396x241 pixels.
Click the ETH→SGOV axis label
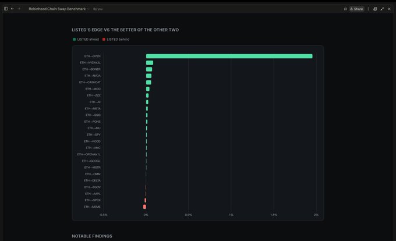point(93,187)
